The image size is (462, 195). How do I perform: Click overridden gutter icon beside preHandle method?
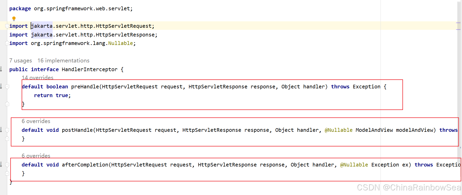(1, 86)
